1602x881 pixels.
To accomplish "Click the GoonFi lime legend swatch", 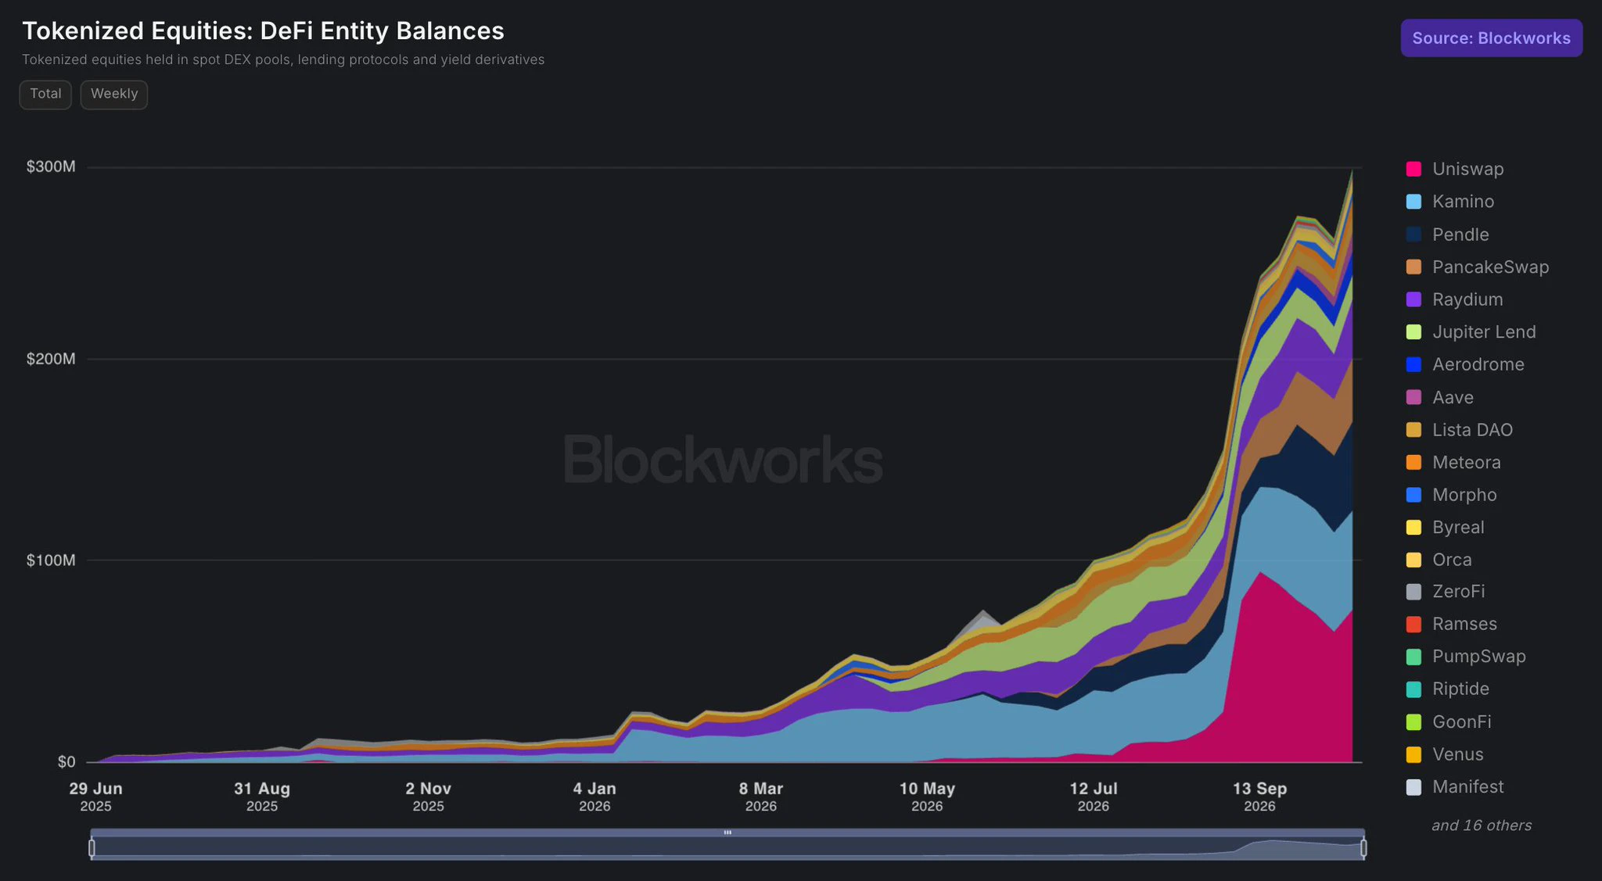I will coord(1413,722).
